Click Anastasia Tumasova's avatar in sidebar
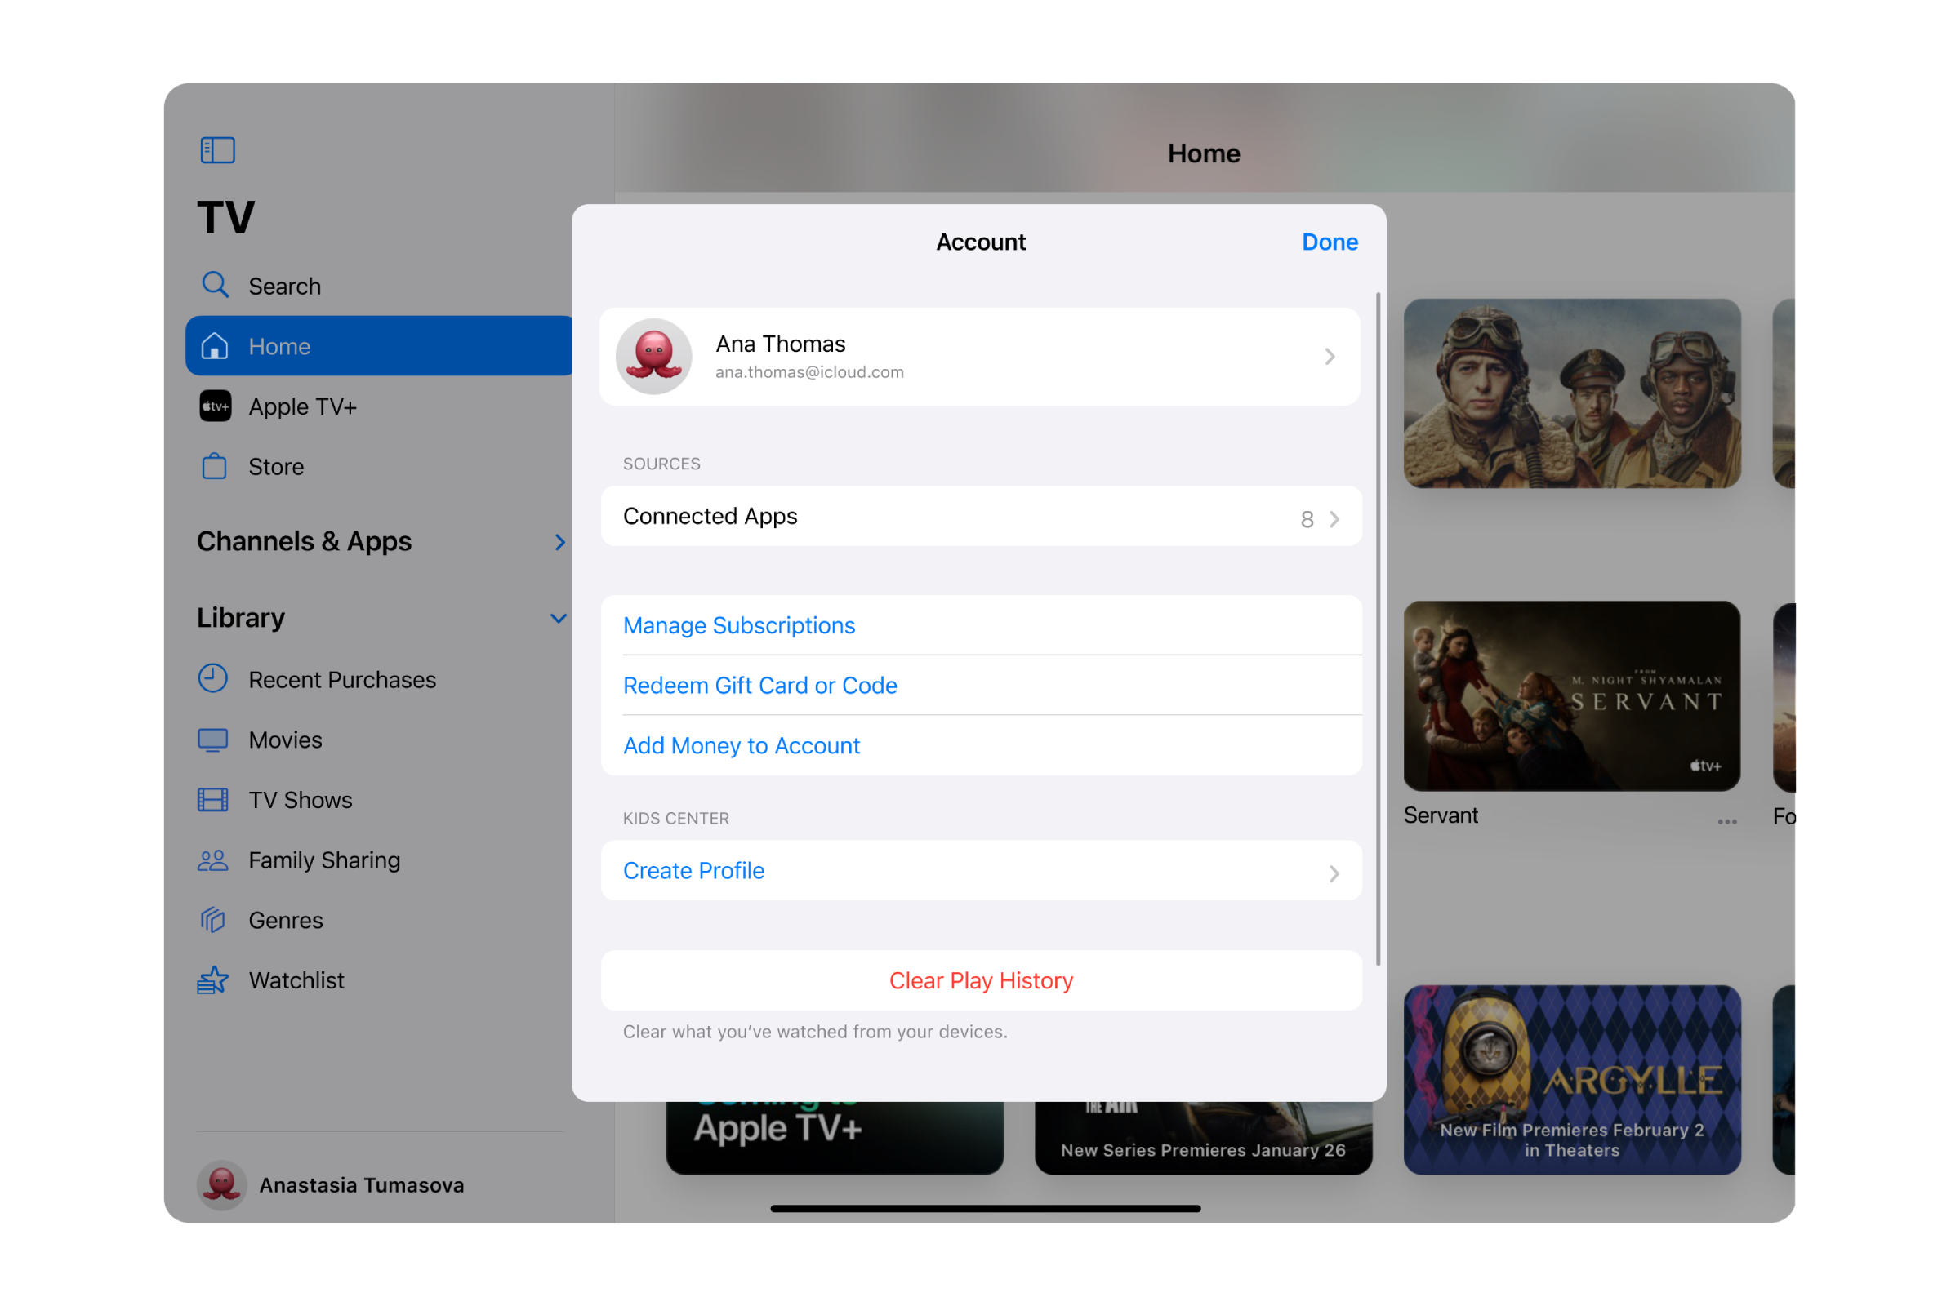This screenshot has width=1960, height=1306. coord(221,1185)
